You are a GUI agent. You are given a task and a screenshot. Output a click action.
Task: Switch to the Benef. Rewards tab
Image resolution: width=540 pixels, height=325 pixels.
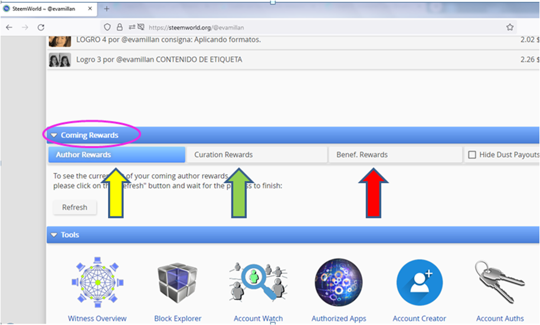point(395,155)
